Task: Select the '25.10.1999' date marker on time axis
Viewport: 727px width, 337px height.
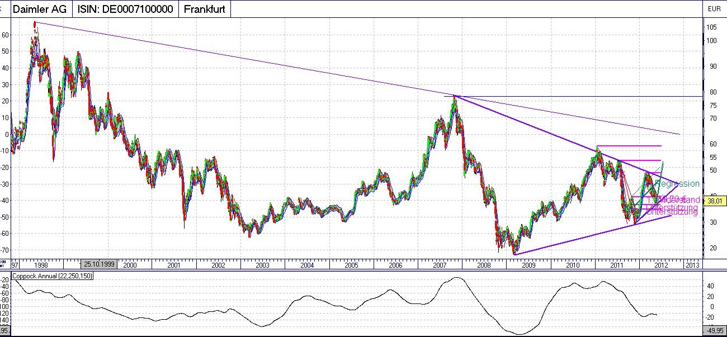Action: pyautogui.click(x=99, y=265)
